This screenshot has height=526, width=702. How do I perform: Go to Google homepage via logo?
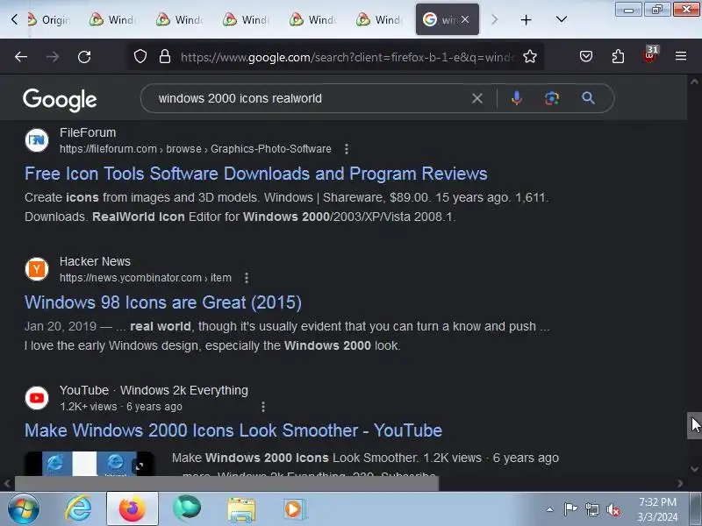tap(60, 99)
